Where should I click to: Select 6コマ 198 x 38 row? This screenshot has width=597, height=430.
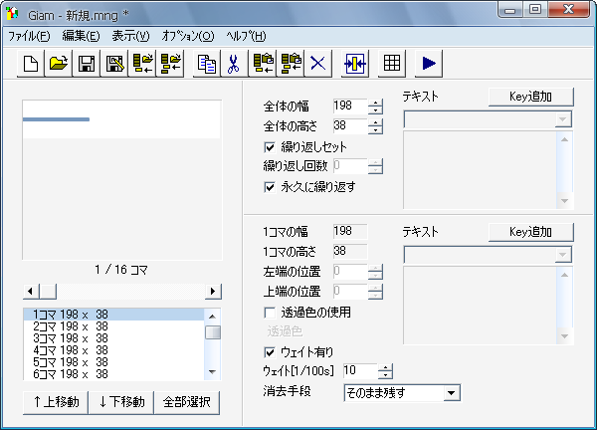113,374
